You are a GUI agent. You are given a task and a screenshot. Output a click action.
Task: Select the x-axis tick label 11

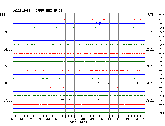pos(110,119)
